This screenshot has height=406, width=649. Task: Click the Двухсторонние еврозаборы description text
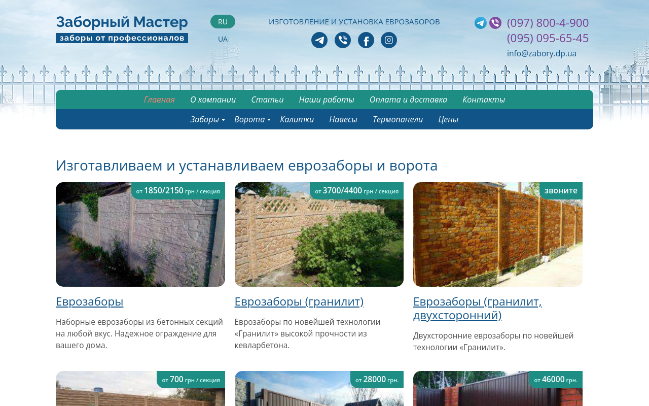[x=493, y=342]
